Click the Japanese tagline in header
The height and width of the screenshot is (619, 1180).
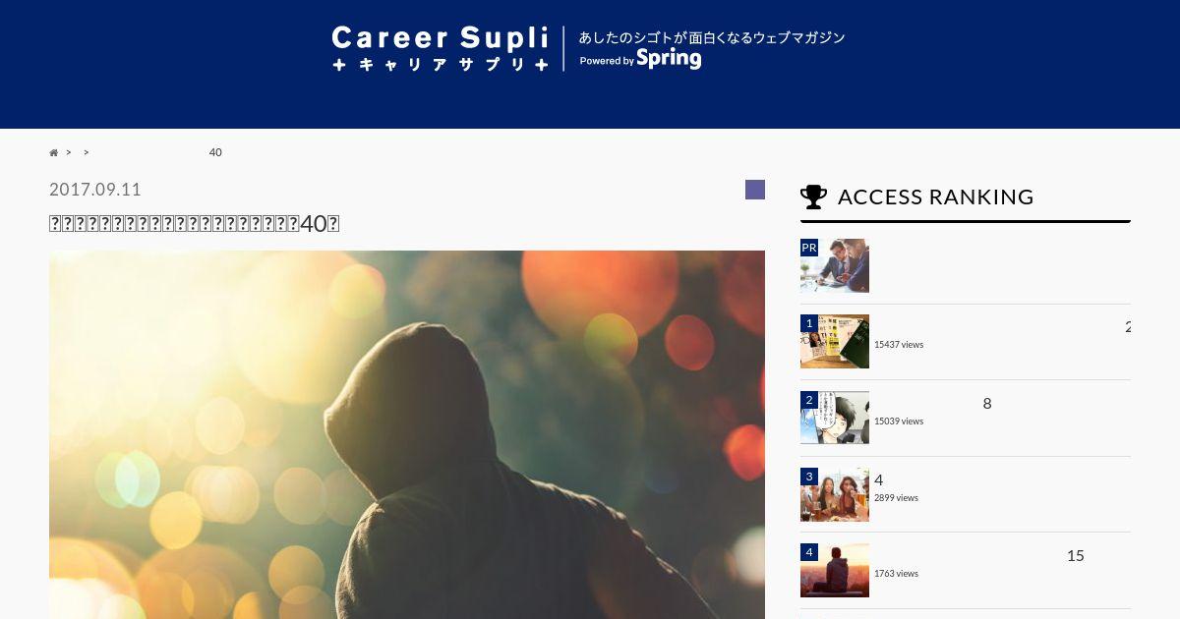pyautogui.click(x=712, y=37)
